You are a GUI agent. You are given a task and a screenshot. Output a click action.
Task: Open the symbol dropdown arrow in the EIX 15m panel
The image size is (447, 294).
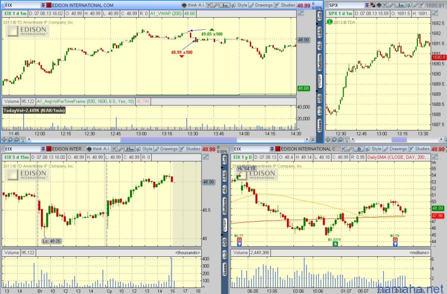(x=43, y=149)
